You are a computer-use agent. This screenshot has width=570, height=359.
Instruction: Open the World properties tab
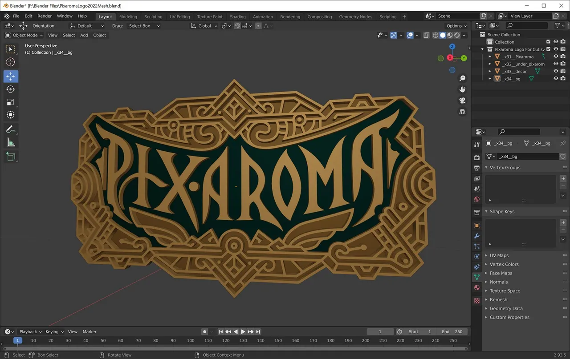click(x=477, y=199)
